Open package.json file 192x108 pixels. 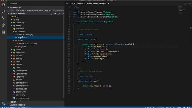pyautogui.click(x=22, y=89)
